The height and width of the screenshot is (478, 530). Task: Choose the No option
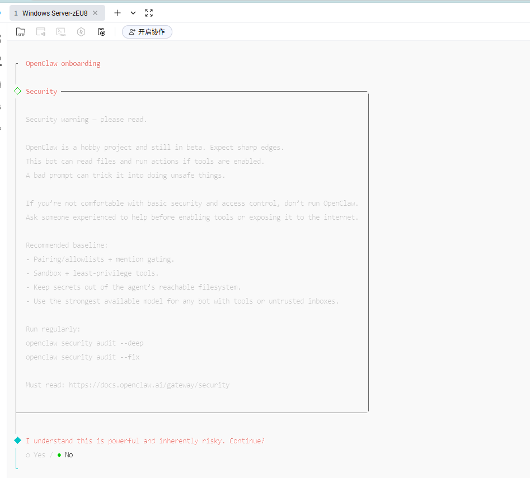point(65,455)
